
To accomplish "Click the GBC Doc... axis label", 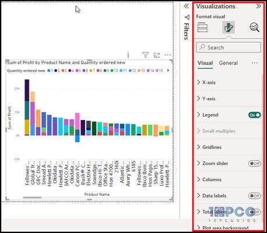I will (38, 173).
